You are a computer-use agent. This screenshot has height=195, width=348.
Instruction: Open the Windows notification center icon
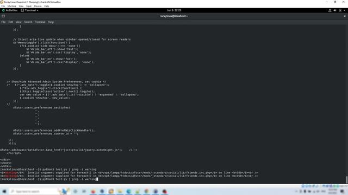point(342,191)
